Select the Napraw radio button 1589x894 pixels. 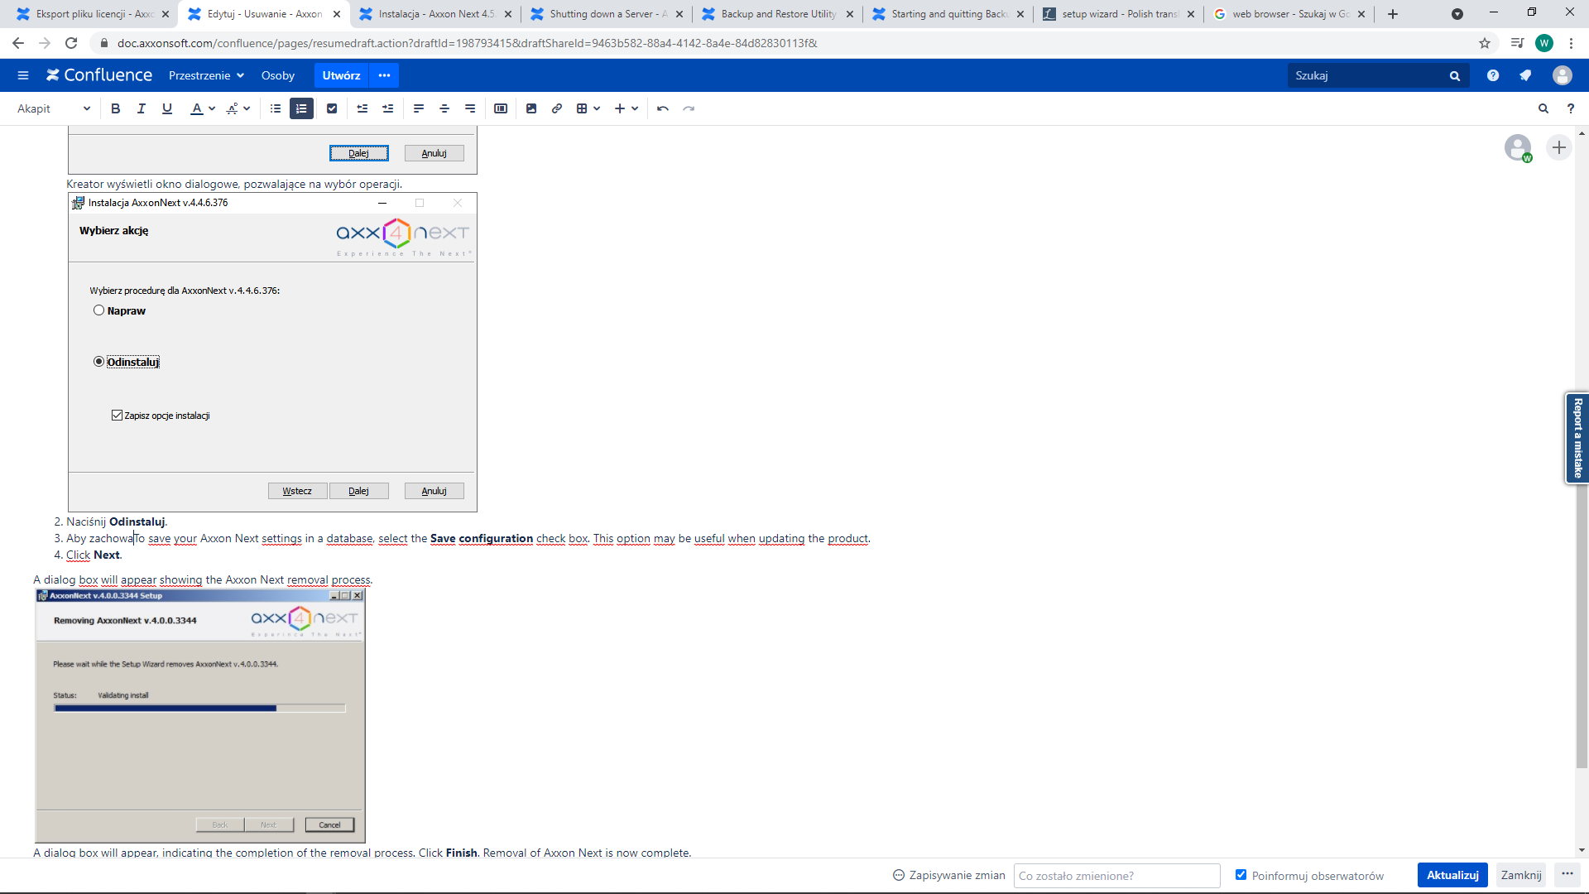click(x=99, y=310)
